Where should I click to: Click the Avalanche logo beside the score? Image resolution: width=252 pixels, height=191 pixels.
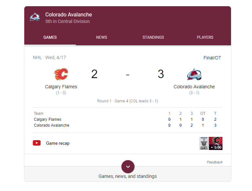click(194, 74)
